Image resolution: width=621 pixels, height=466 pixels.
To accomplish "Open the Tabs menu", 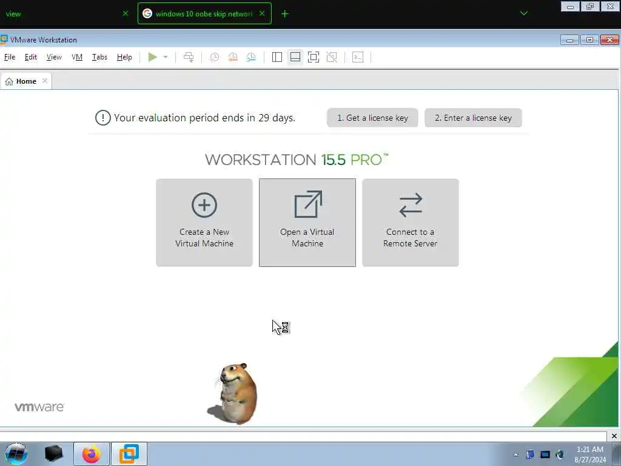I will click(99, 57).
